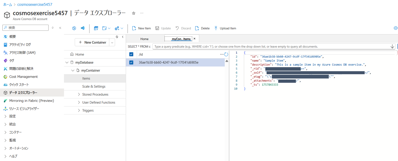
Task: Click New Item button
Action: tap(141, 28)
